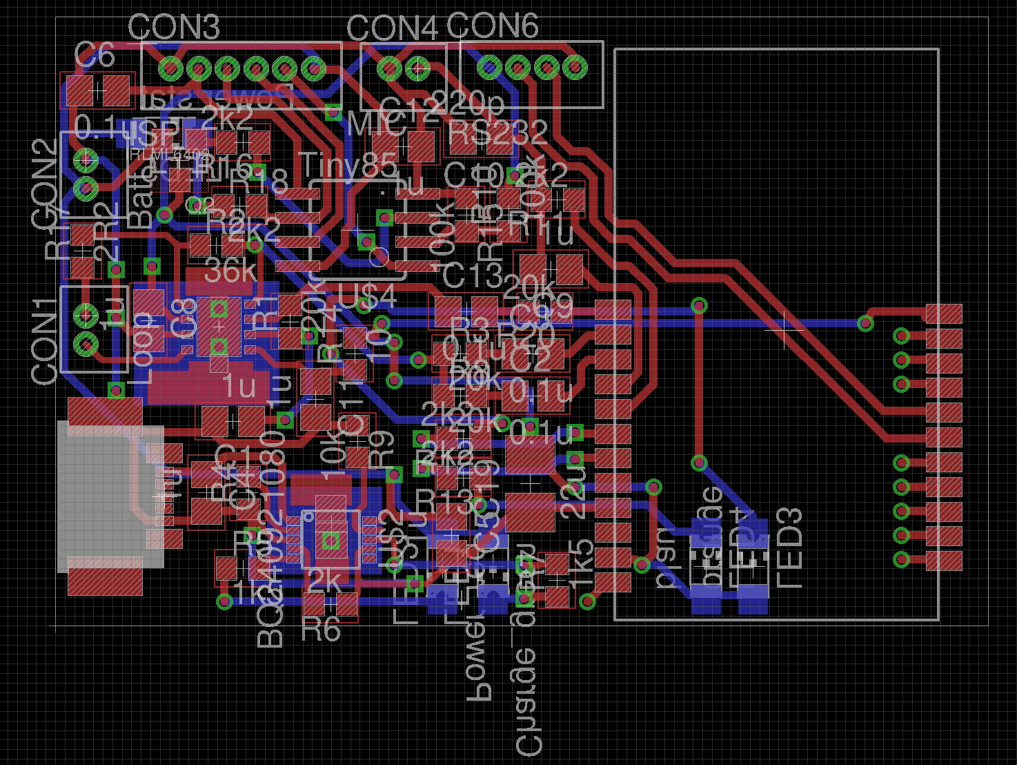Select the upper pad of CON2

tap(86, 162)
